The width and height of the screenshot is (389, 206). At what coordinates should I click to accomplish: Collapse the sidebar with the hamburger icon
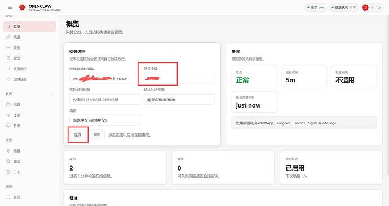[10, 7]
